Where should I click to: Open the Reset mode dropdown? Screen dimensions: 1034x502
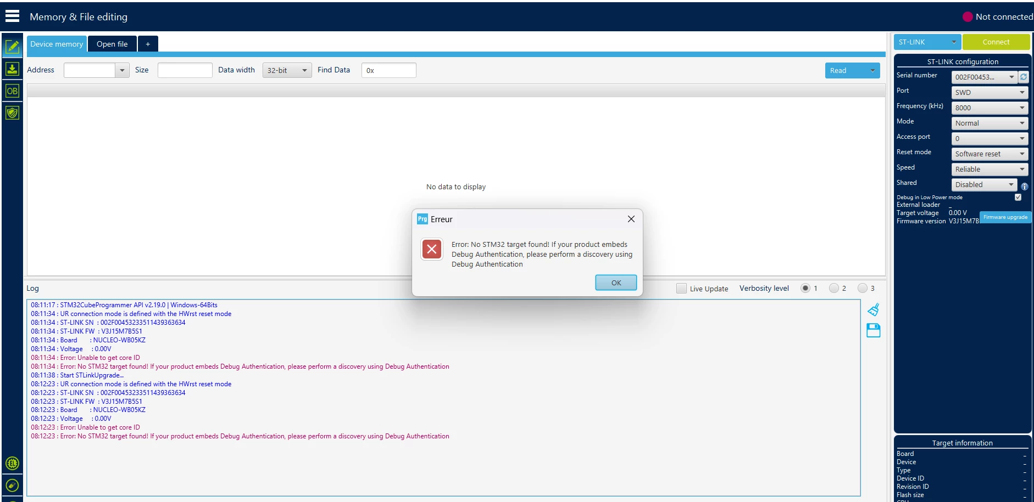(x=989, y=154)
